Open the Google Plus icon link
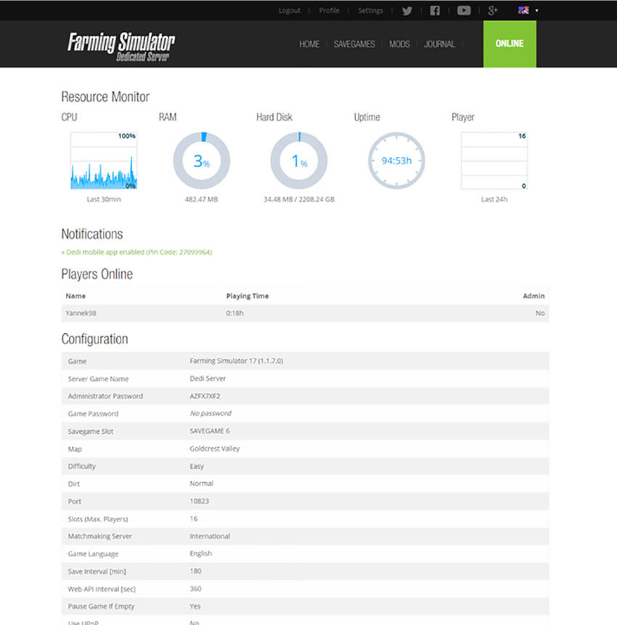The image size is (617, 625). pyautogui.click(x=493, y=10)
